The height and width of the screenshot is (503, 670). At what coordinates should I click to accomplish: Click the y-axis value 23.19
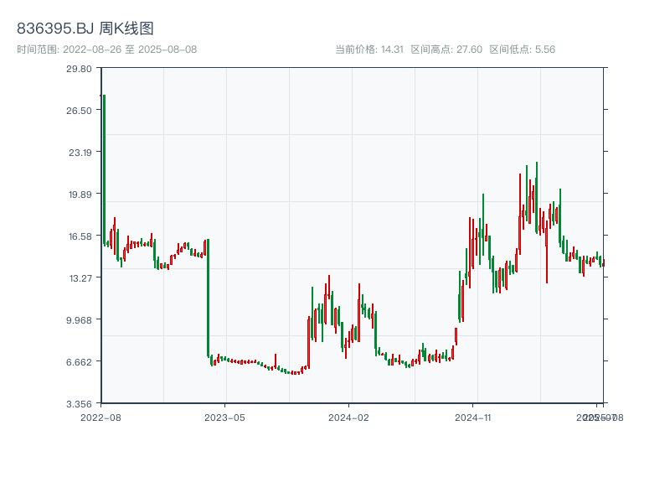click(x=80, y=153)
